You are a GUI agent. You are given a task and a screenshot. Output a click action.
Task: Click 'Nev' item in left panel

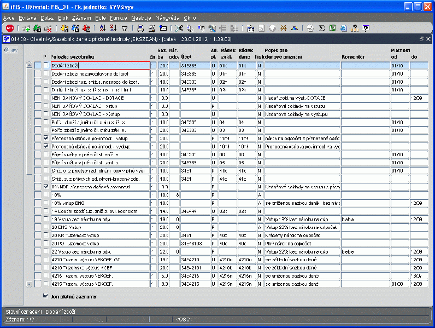coord(11,50)
